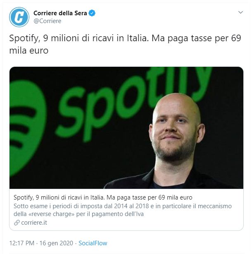Open the @Corriere handle link
This screenshot has width=252, height=256.
(48, 21)
